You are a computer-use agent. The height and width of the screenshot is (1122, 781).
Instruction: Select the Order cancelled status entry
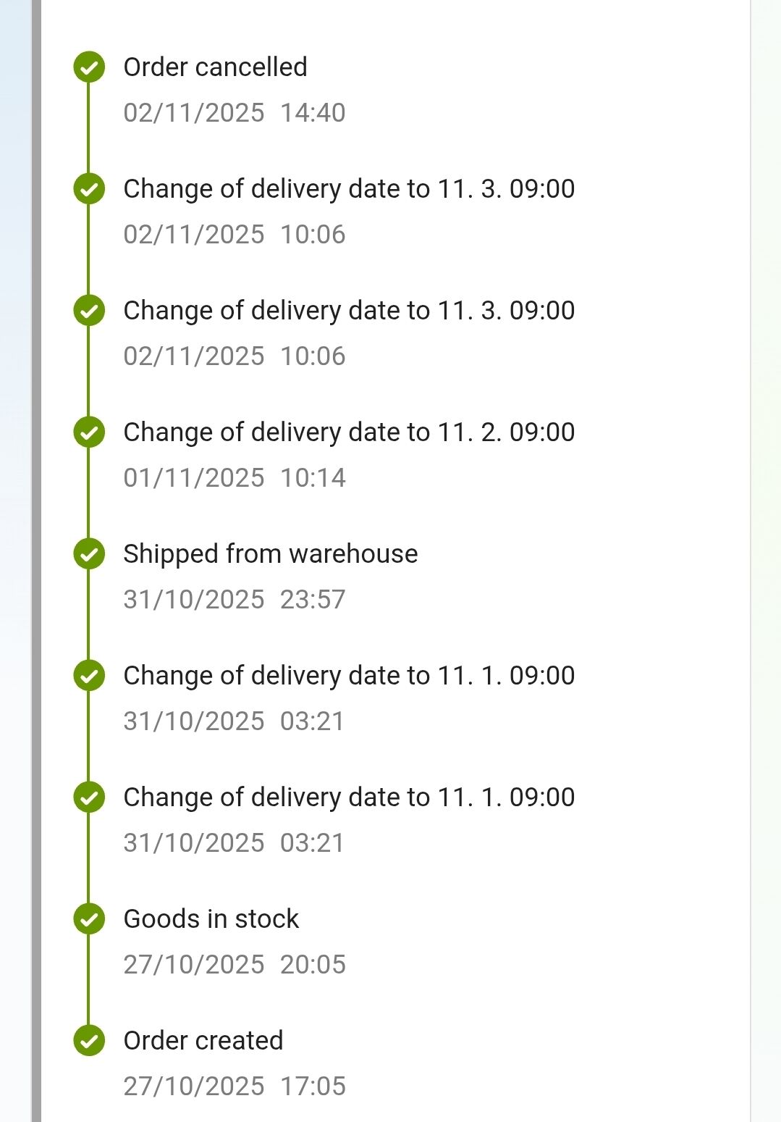coord(215,67)
